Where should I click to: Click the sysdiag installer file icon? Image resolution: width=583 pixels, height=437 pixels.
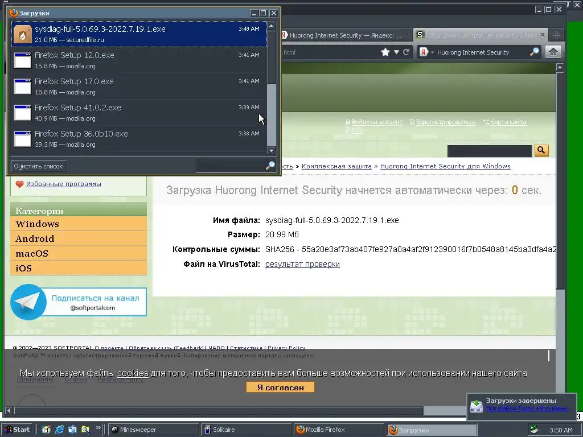click(x=22, y=34)
